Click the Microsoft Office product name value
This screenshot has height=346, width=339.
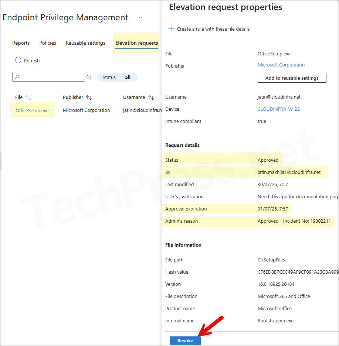pyautogui.click(x=275, y=308)
